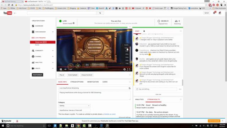The image size is (227, 128).
Task: Click the Play ad button
Action: (x=62, y=75)
